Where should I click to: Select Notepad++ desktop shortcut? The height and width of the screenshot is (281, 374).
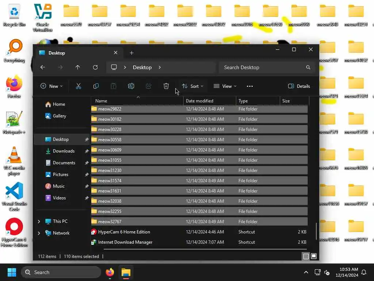pyautogui.click(x=14, y=123)
